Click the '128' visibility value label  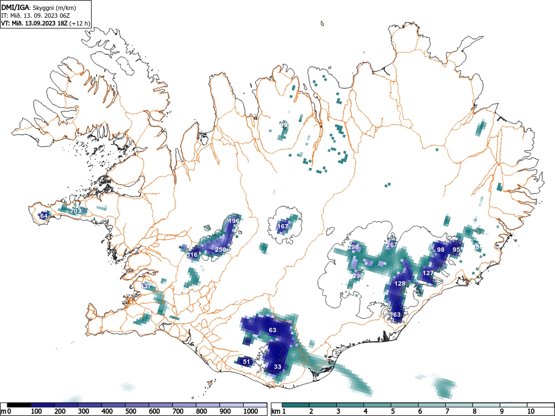pyautogui.click(x=400, y=283)
